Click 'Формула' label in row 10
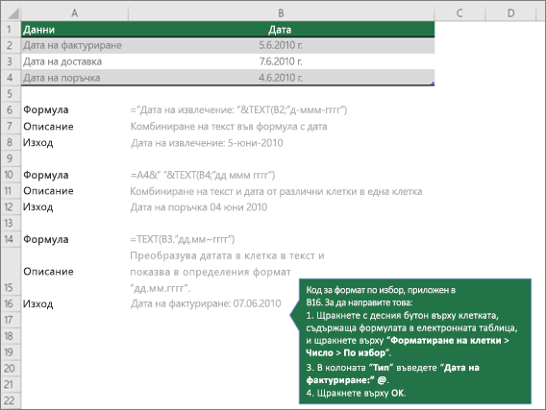 pyautogui.click(x=45, y=175)
